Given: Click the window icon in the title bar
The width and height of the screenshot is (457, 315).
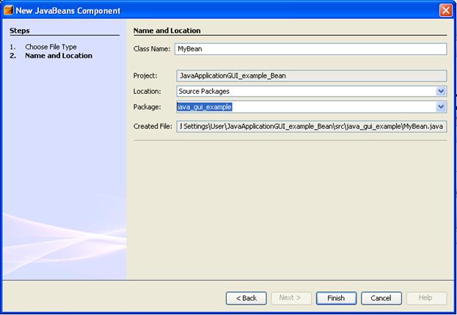Looking at the screenshot, I should pos(8,10).
